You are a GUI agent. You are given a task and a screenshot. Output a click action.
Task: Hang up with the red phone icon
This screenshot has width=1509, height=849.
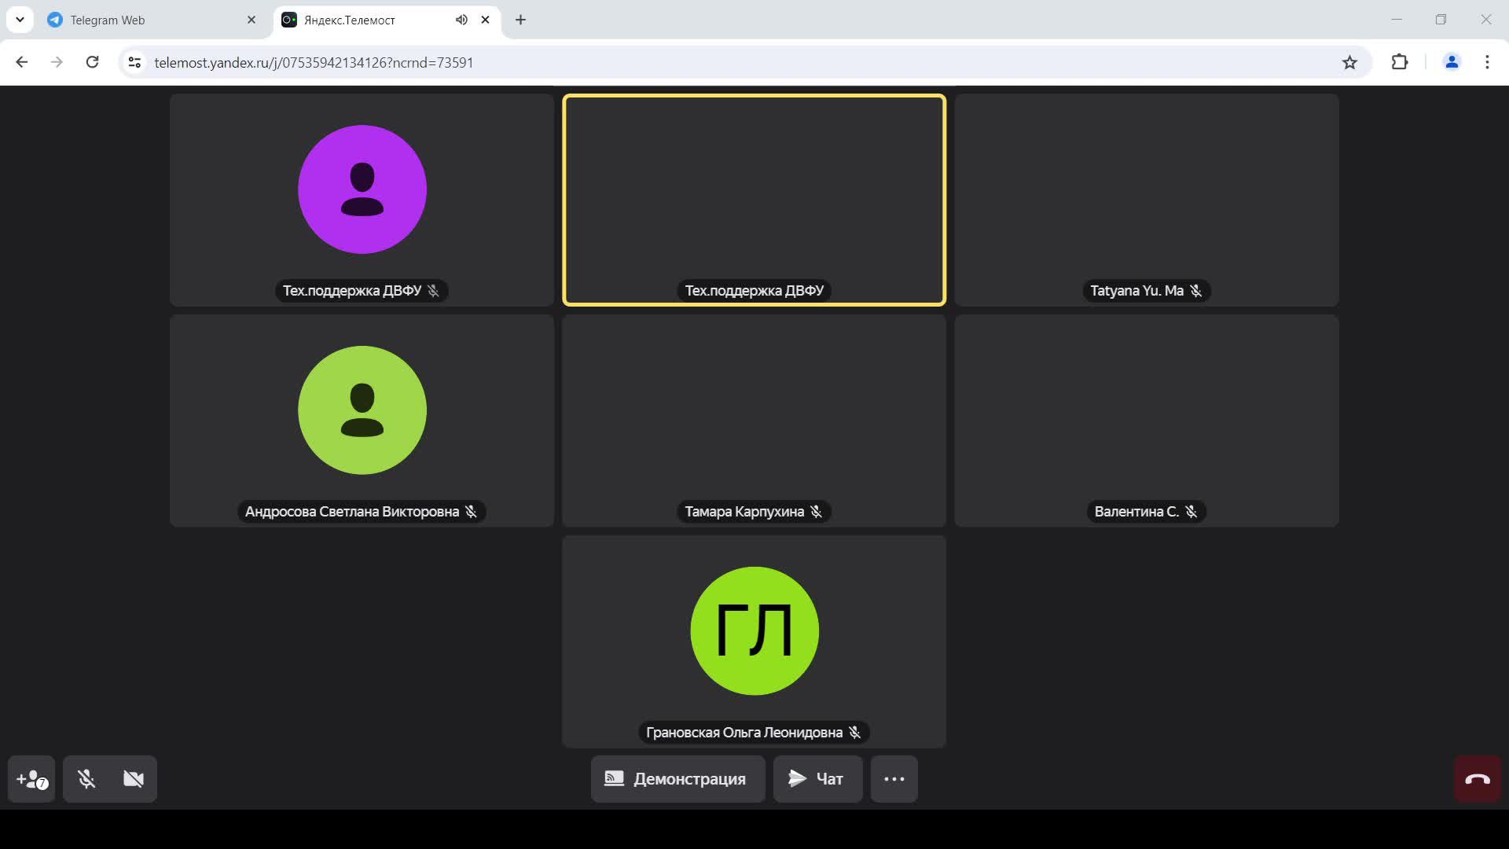tap(1477, 779)
